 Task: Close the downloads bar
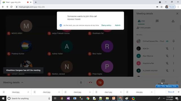click(178, 92)
